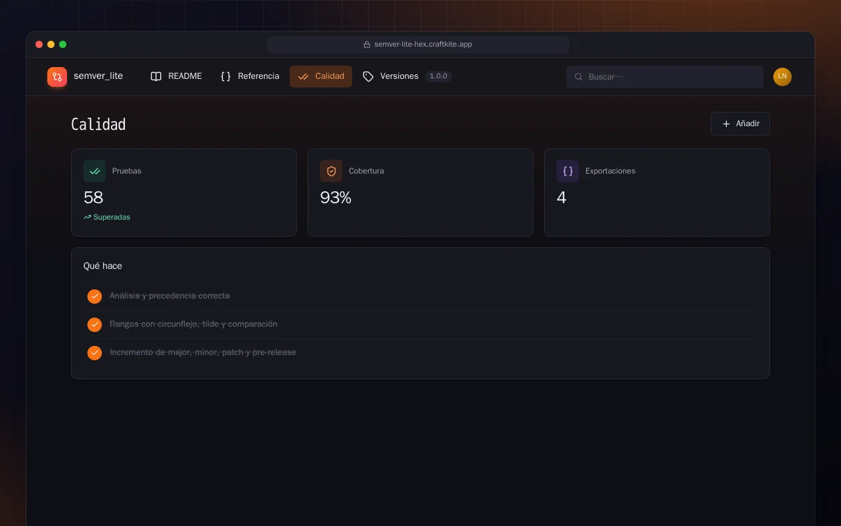Click the README book icon
841x526 pixels.
click(156, 76)
